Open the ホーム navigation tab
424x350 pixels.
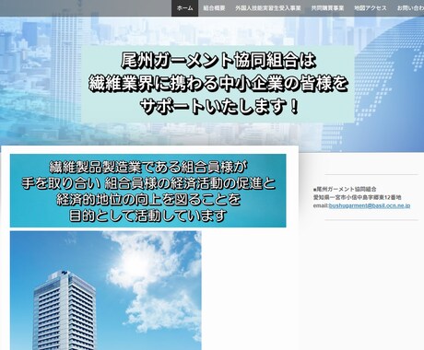point(184,8)
